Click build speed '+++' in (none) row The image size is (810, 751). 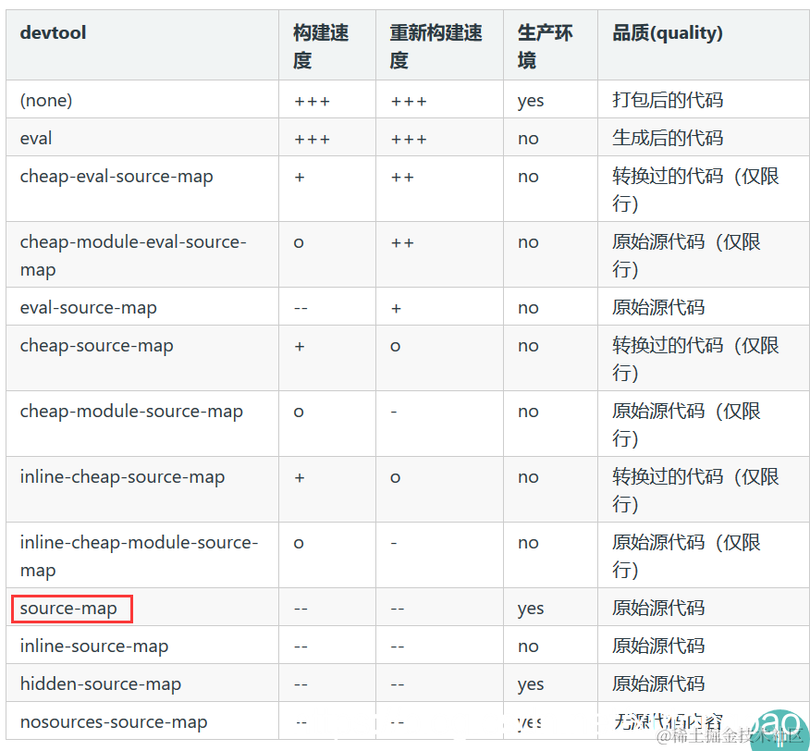pos(312,102)
